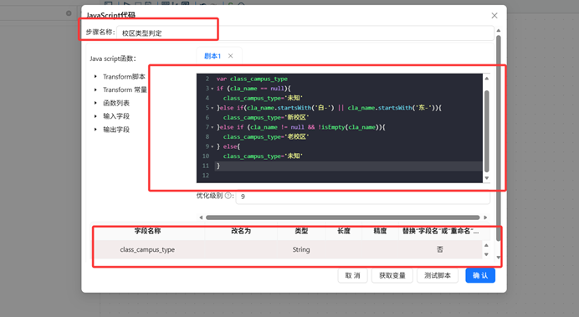Close the JavaScript代码 dialog
Image resolution: width=579 pixels, height=317 pixels.
click(x=494, y=16)
